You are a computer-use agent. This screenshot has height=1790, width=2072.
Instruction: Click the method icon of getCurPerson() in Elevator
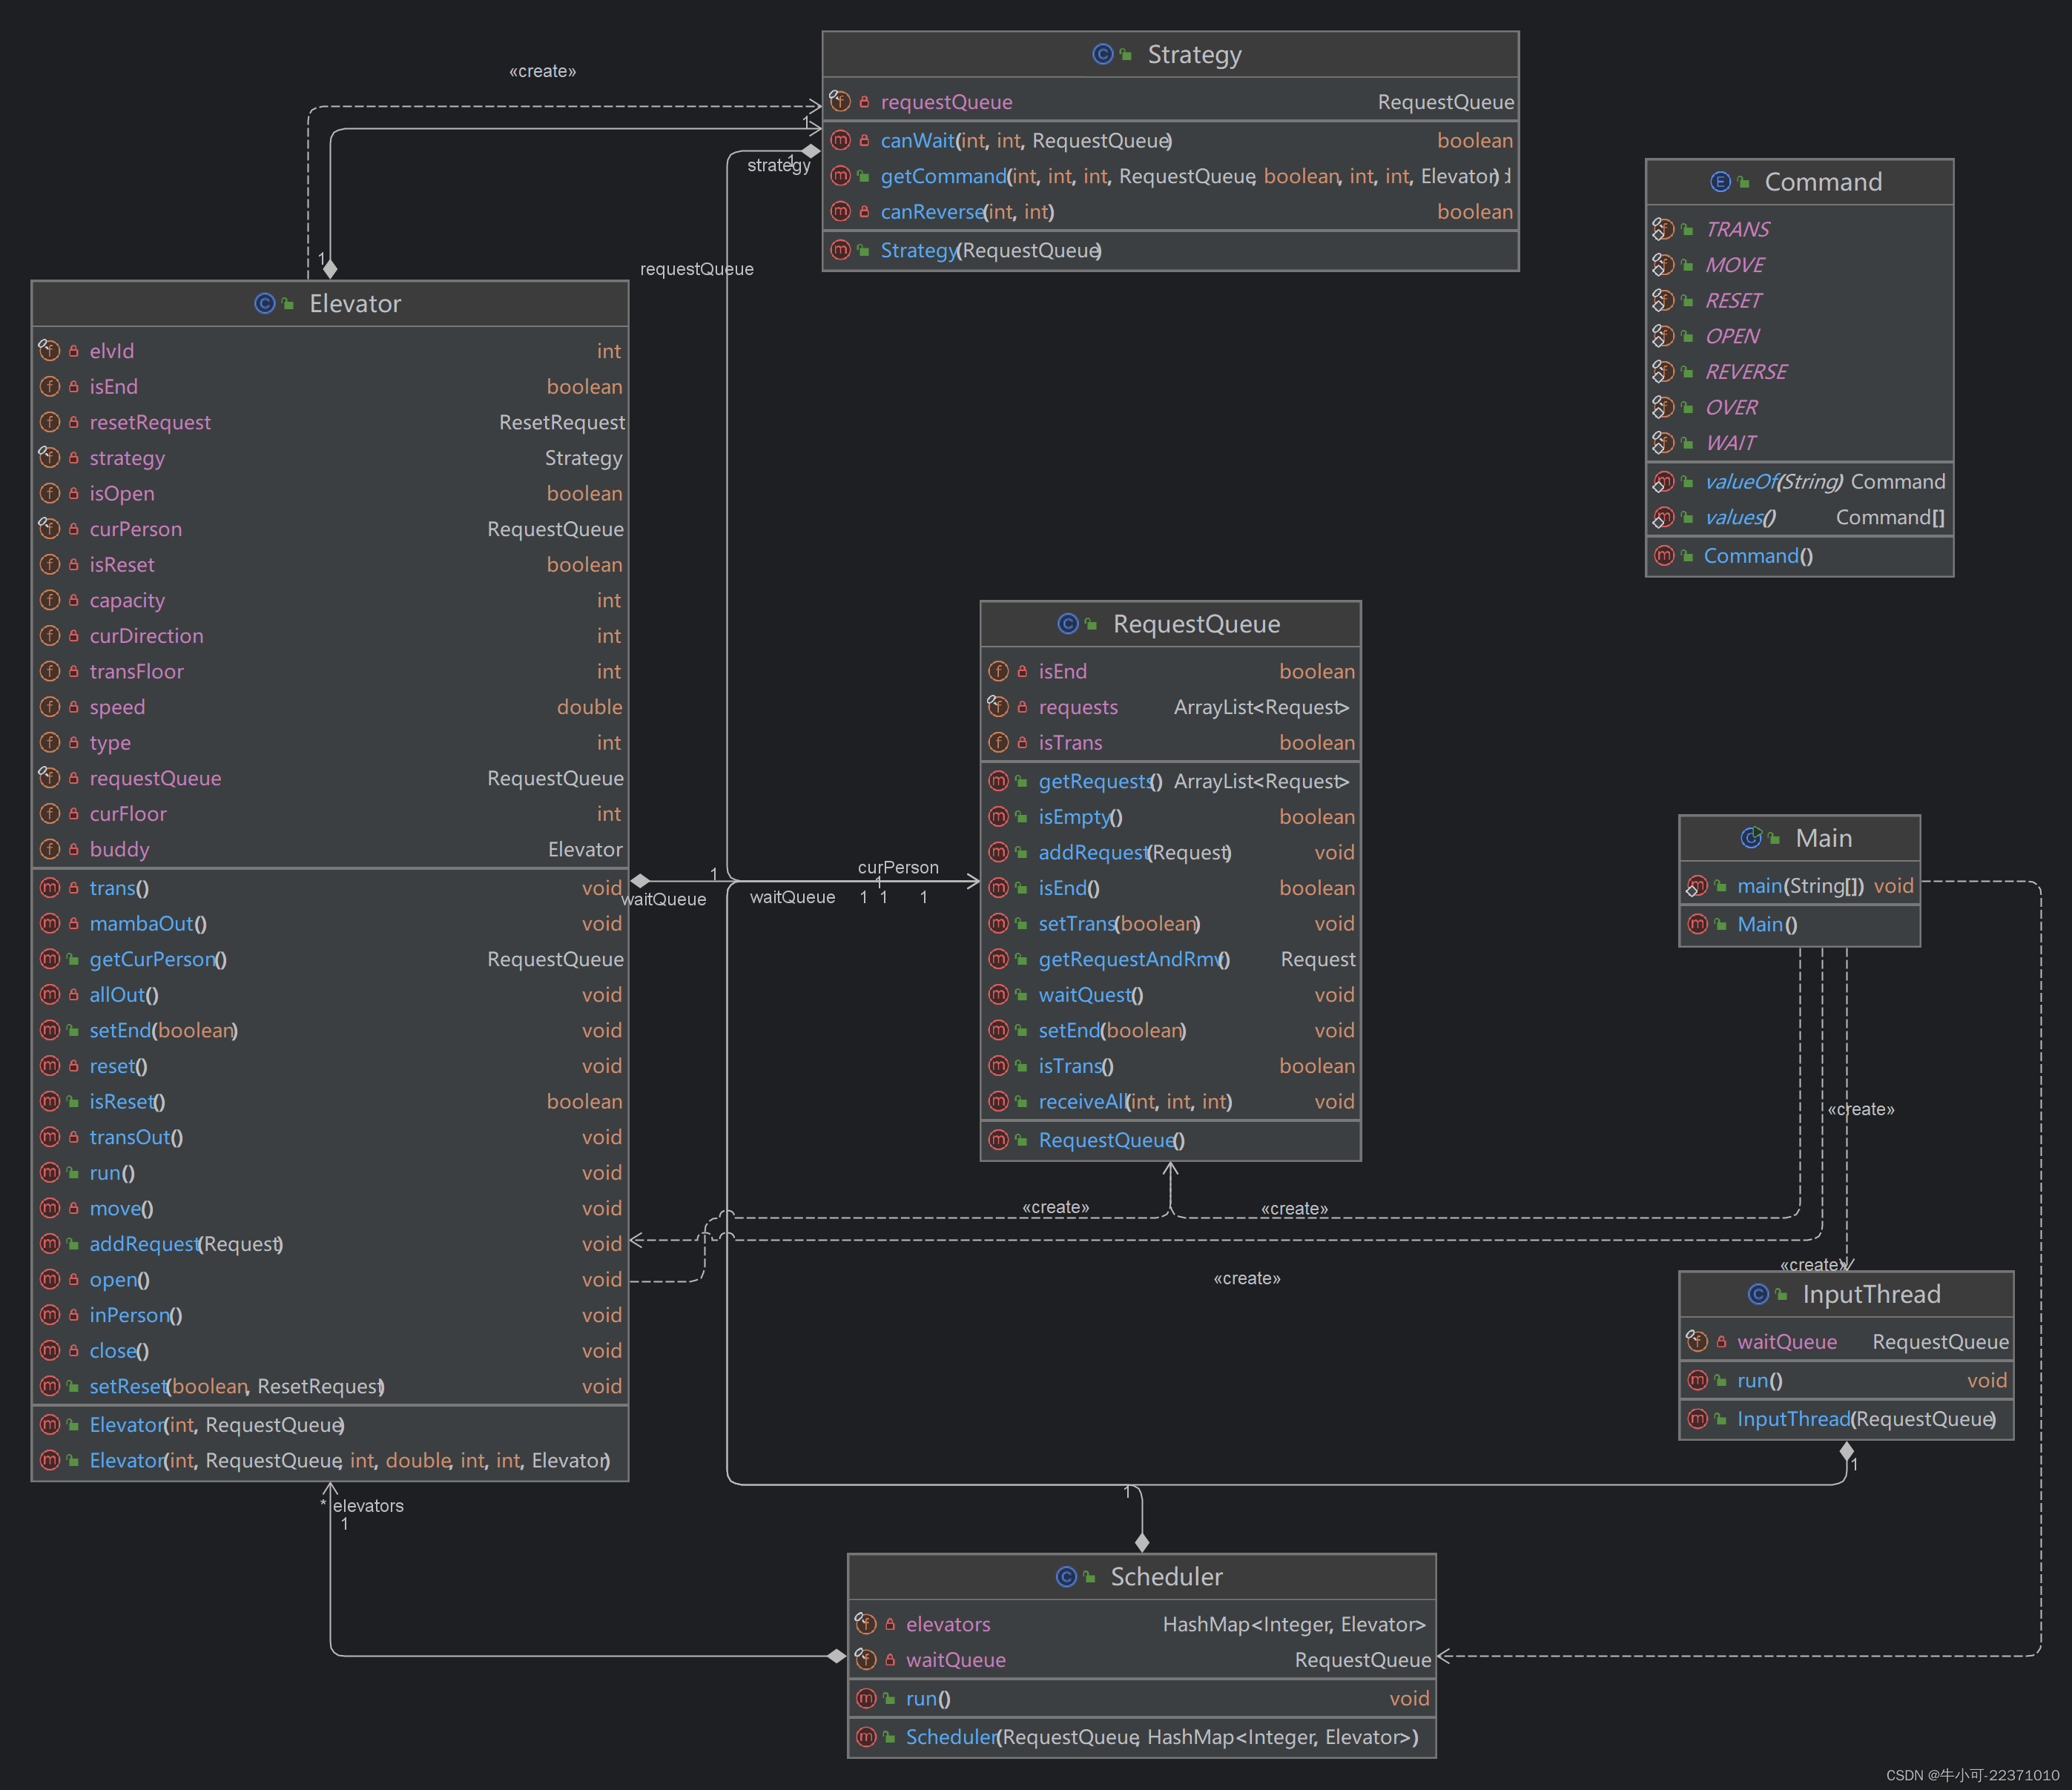coord(49,959)
